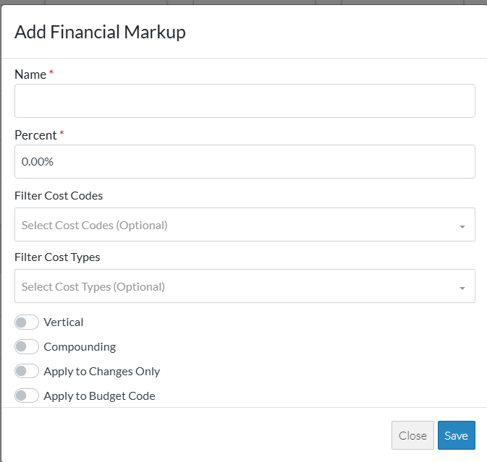
Task: Click the 'Name' field label
Action: 30,74
